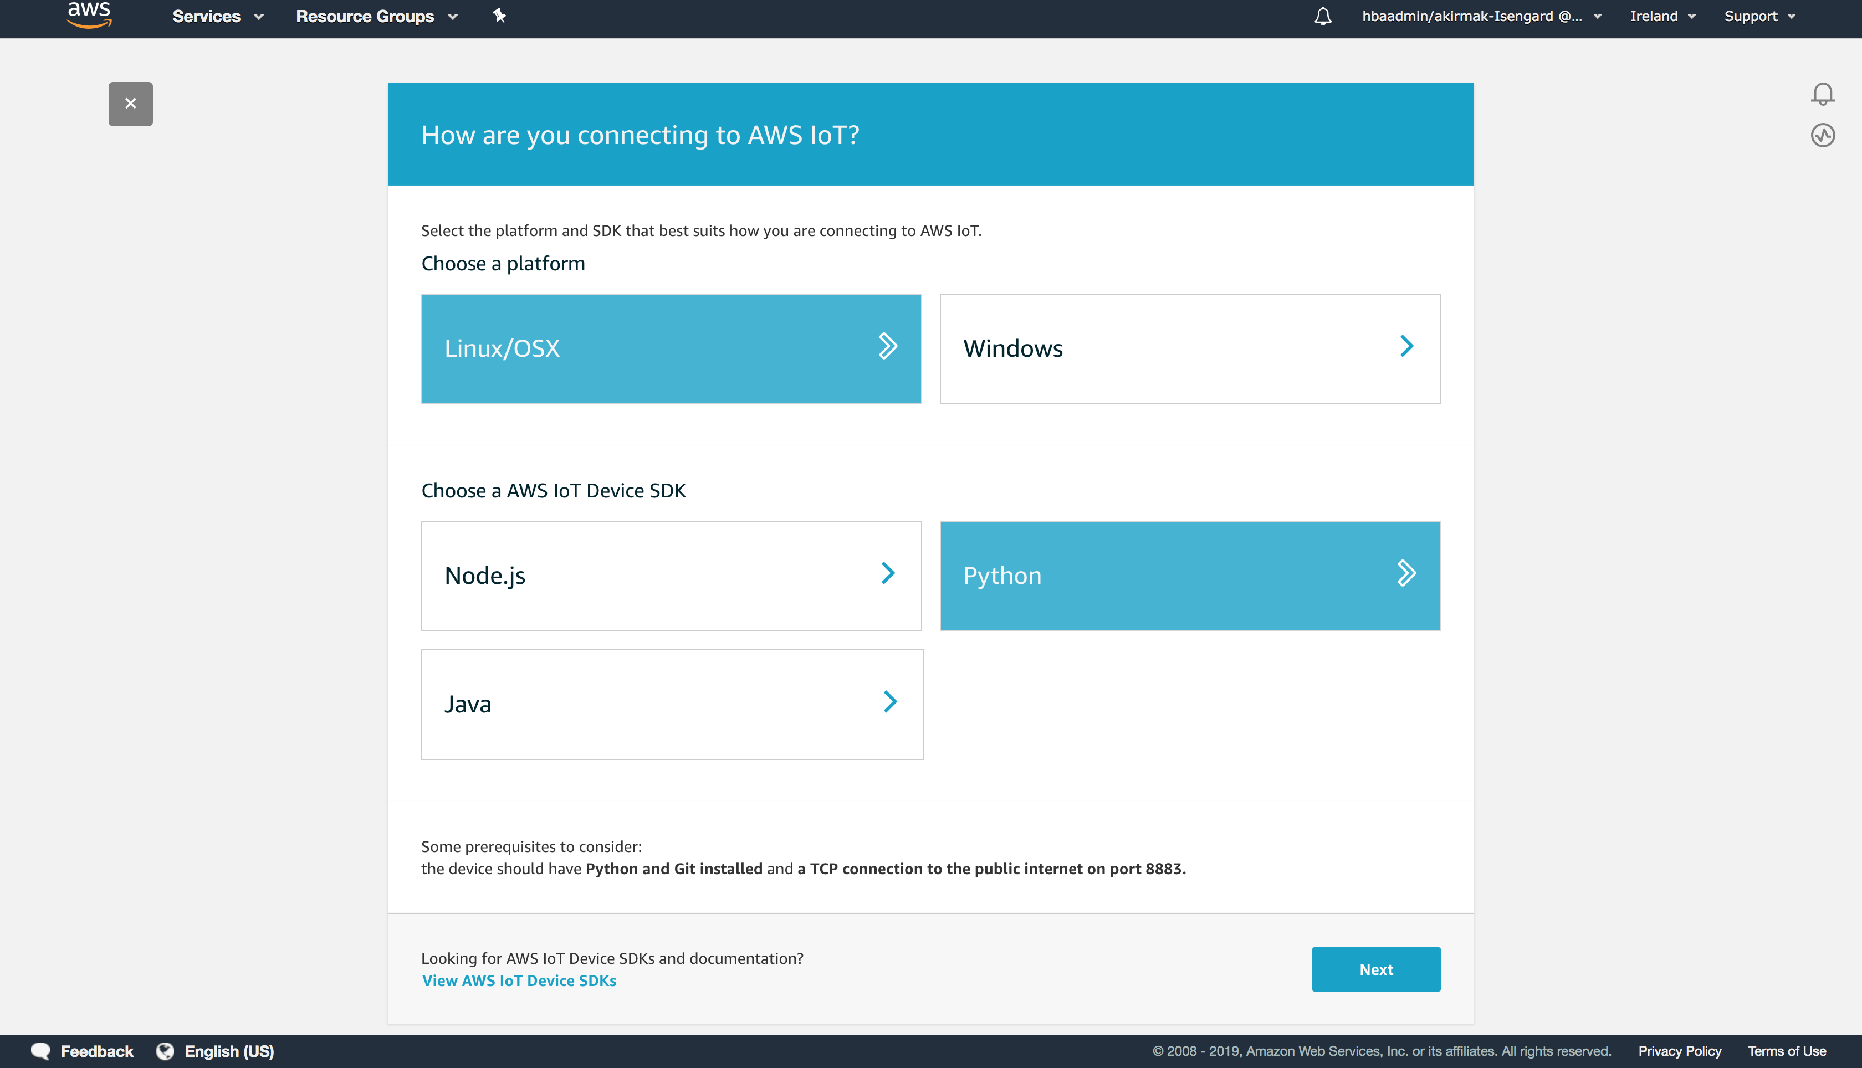Open the Ireland region selector

click(x=1662, y=16)
